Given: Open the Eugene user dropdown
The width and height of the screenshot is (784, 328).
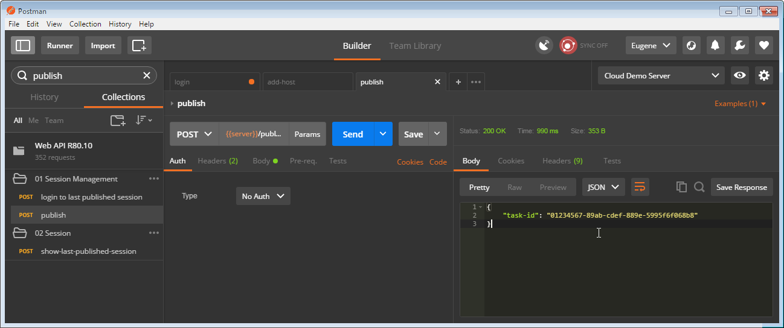Looking at the screenshot, I should click(x=651, y=45).
